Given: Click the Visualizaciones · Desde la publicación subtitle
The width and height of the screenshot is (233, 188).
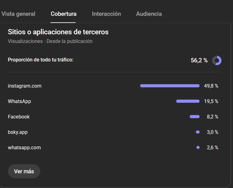Looking at the screenshot, I should [50, 41].
